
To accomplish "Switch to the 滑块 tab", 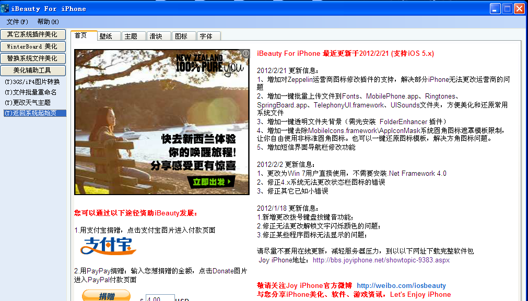I will [159, 37].
